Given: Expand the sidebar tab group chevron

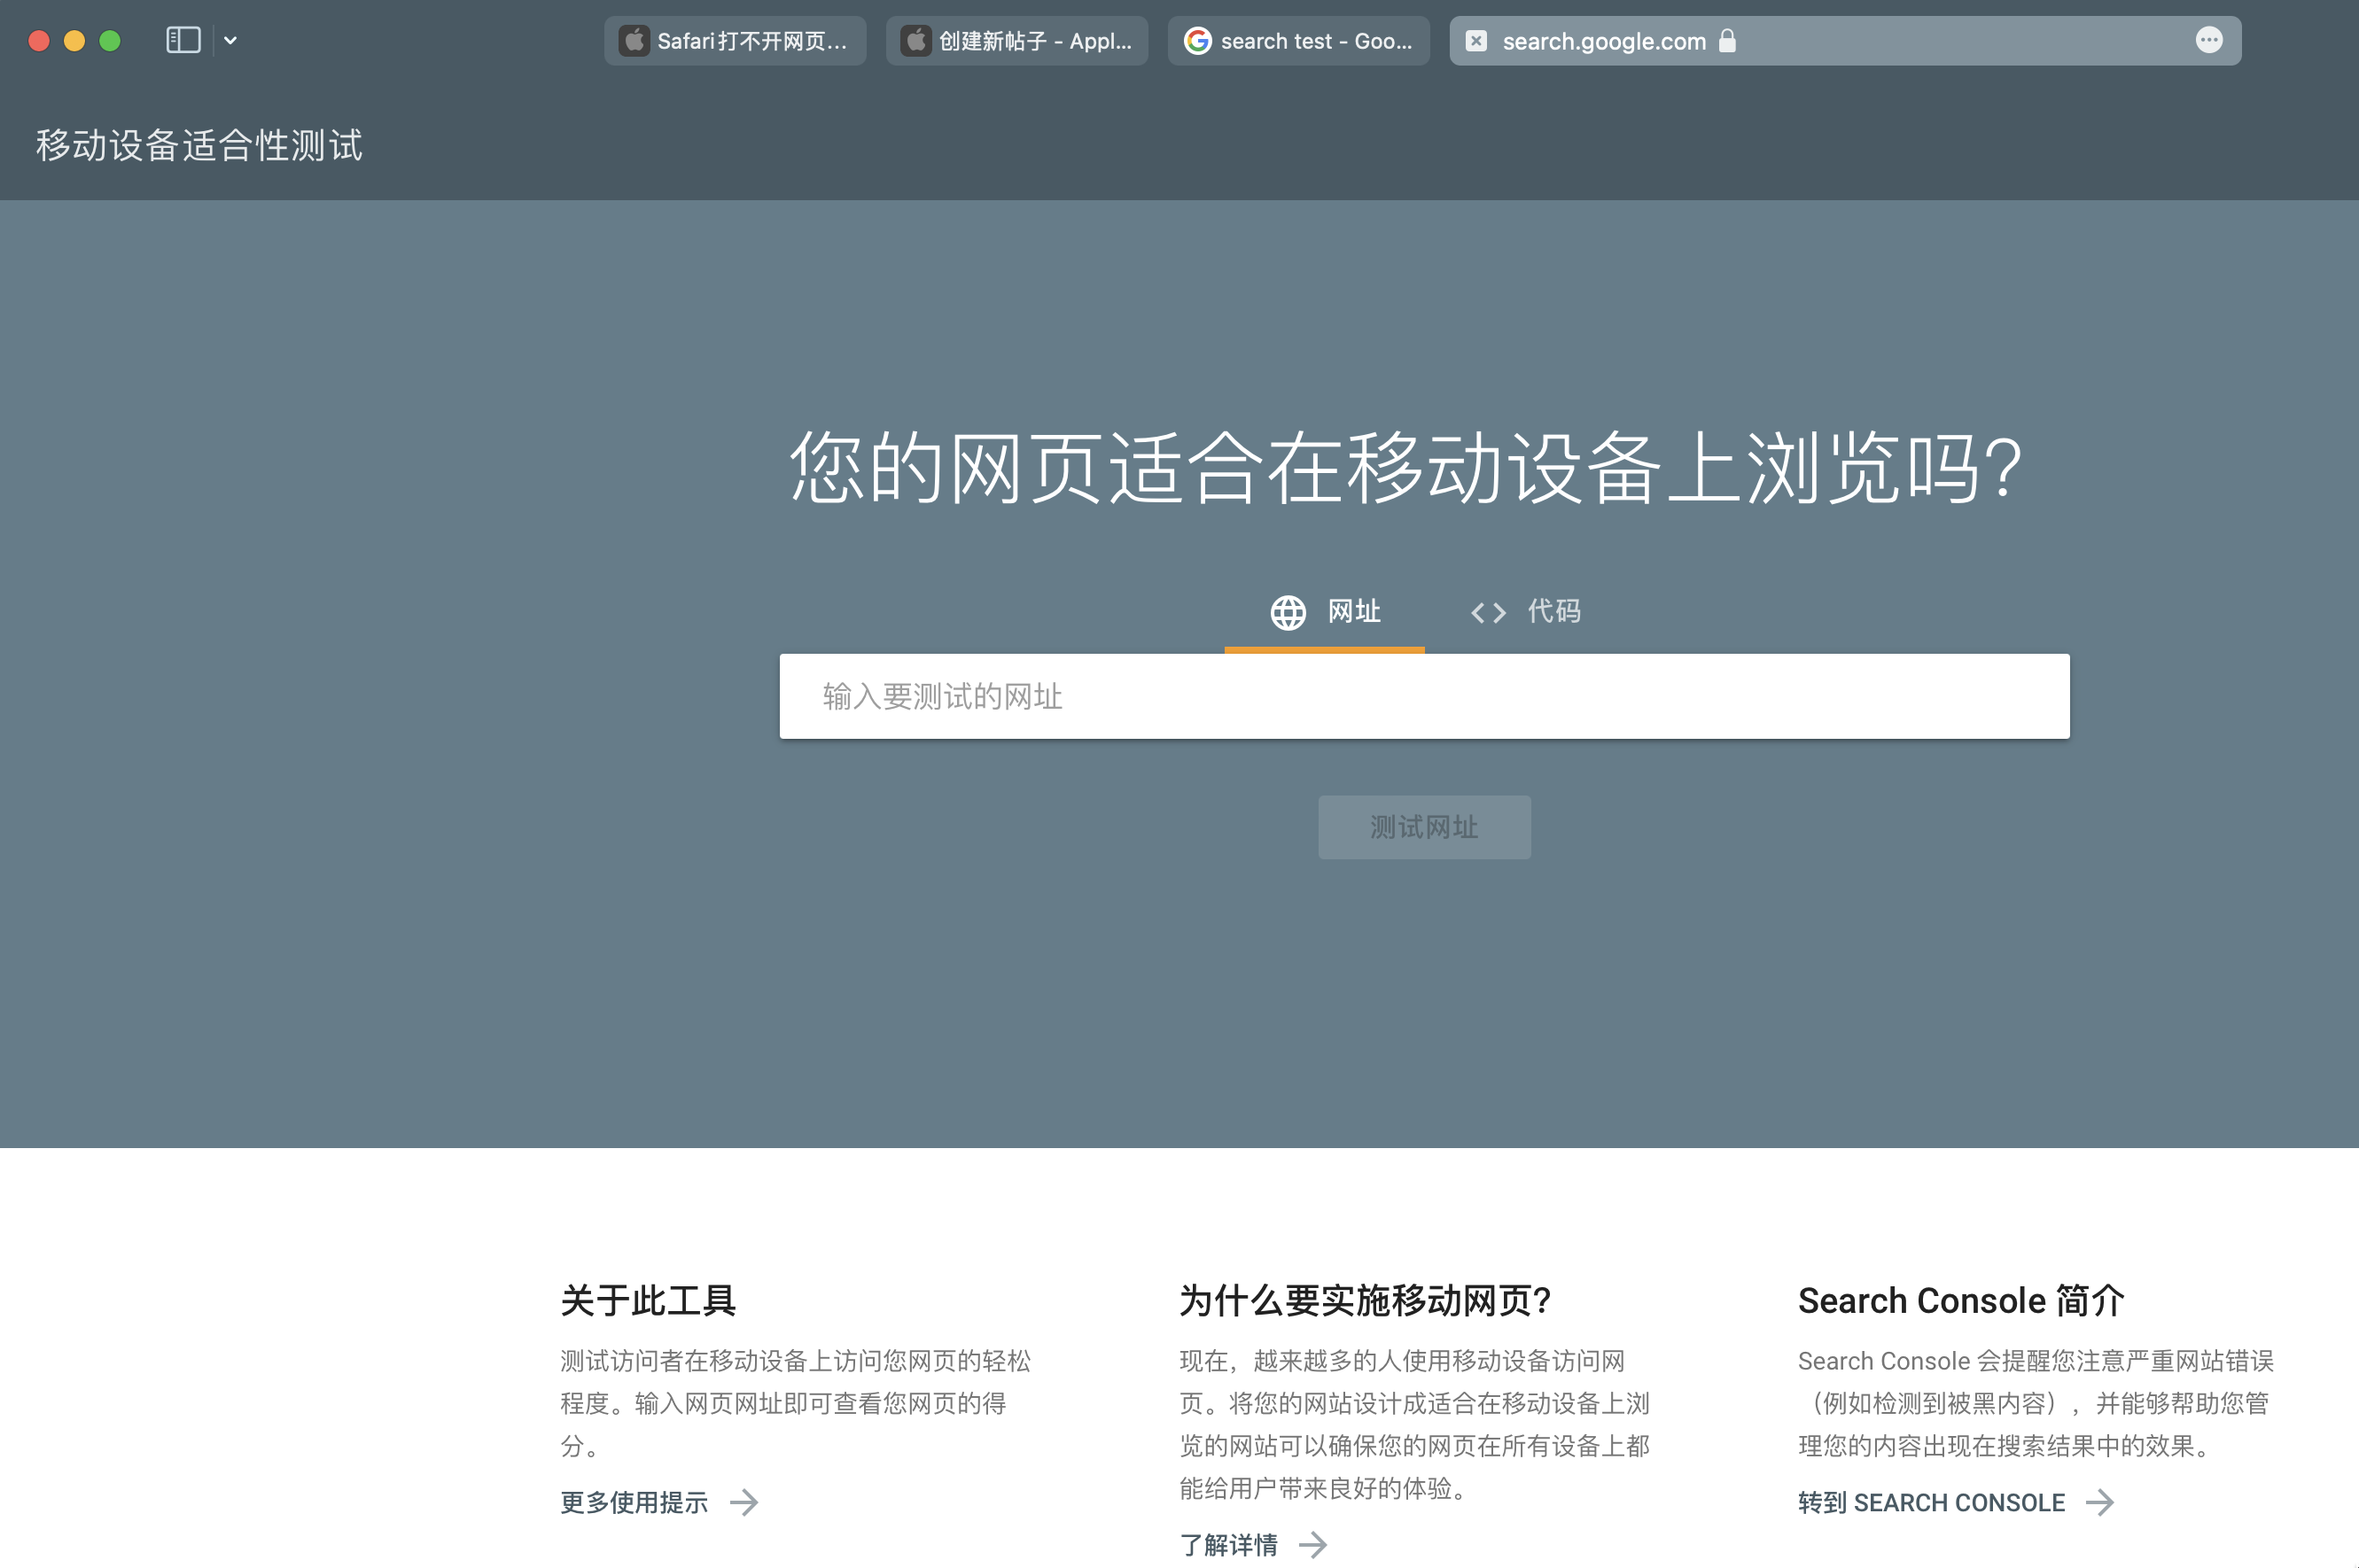Looking at the screenshot, I should 230,40.
